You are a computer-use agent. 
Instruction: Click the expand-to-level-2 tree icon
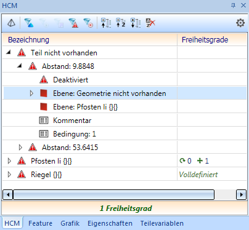(121, 23)
